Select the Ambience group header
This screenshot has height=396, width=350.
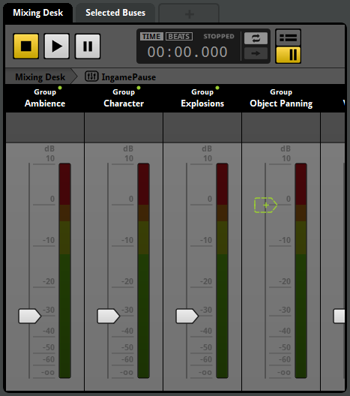pos(45,98)
